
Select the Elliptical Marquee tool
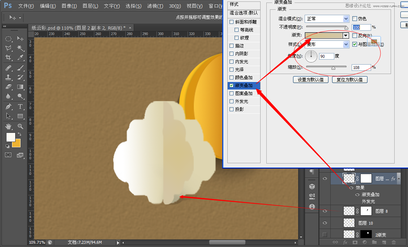(x=8, y=39)
